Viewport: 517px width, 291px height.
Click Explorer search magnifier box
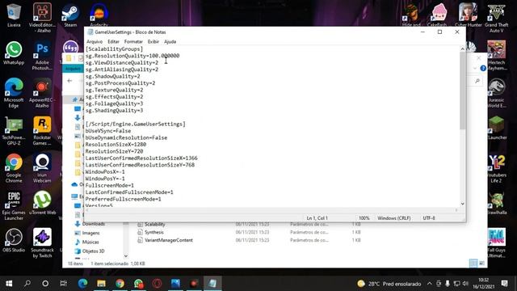pos(477,81)
